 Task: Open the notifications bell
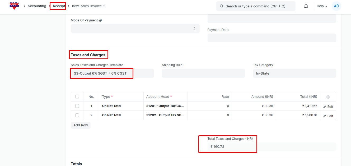(306, 6)
